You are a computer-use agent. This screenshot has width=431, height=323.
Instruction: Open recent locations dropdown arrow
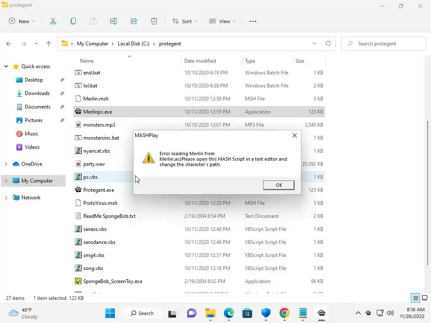[x=36, y=44]
